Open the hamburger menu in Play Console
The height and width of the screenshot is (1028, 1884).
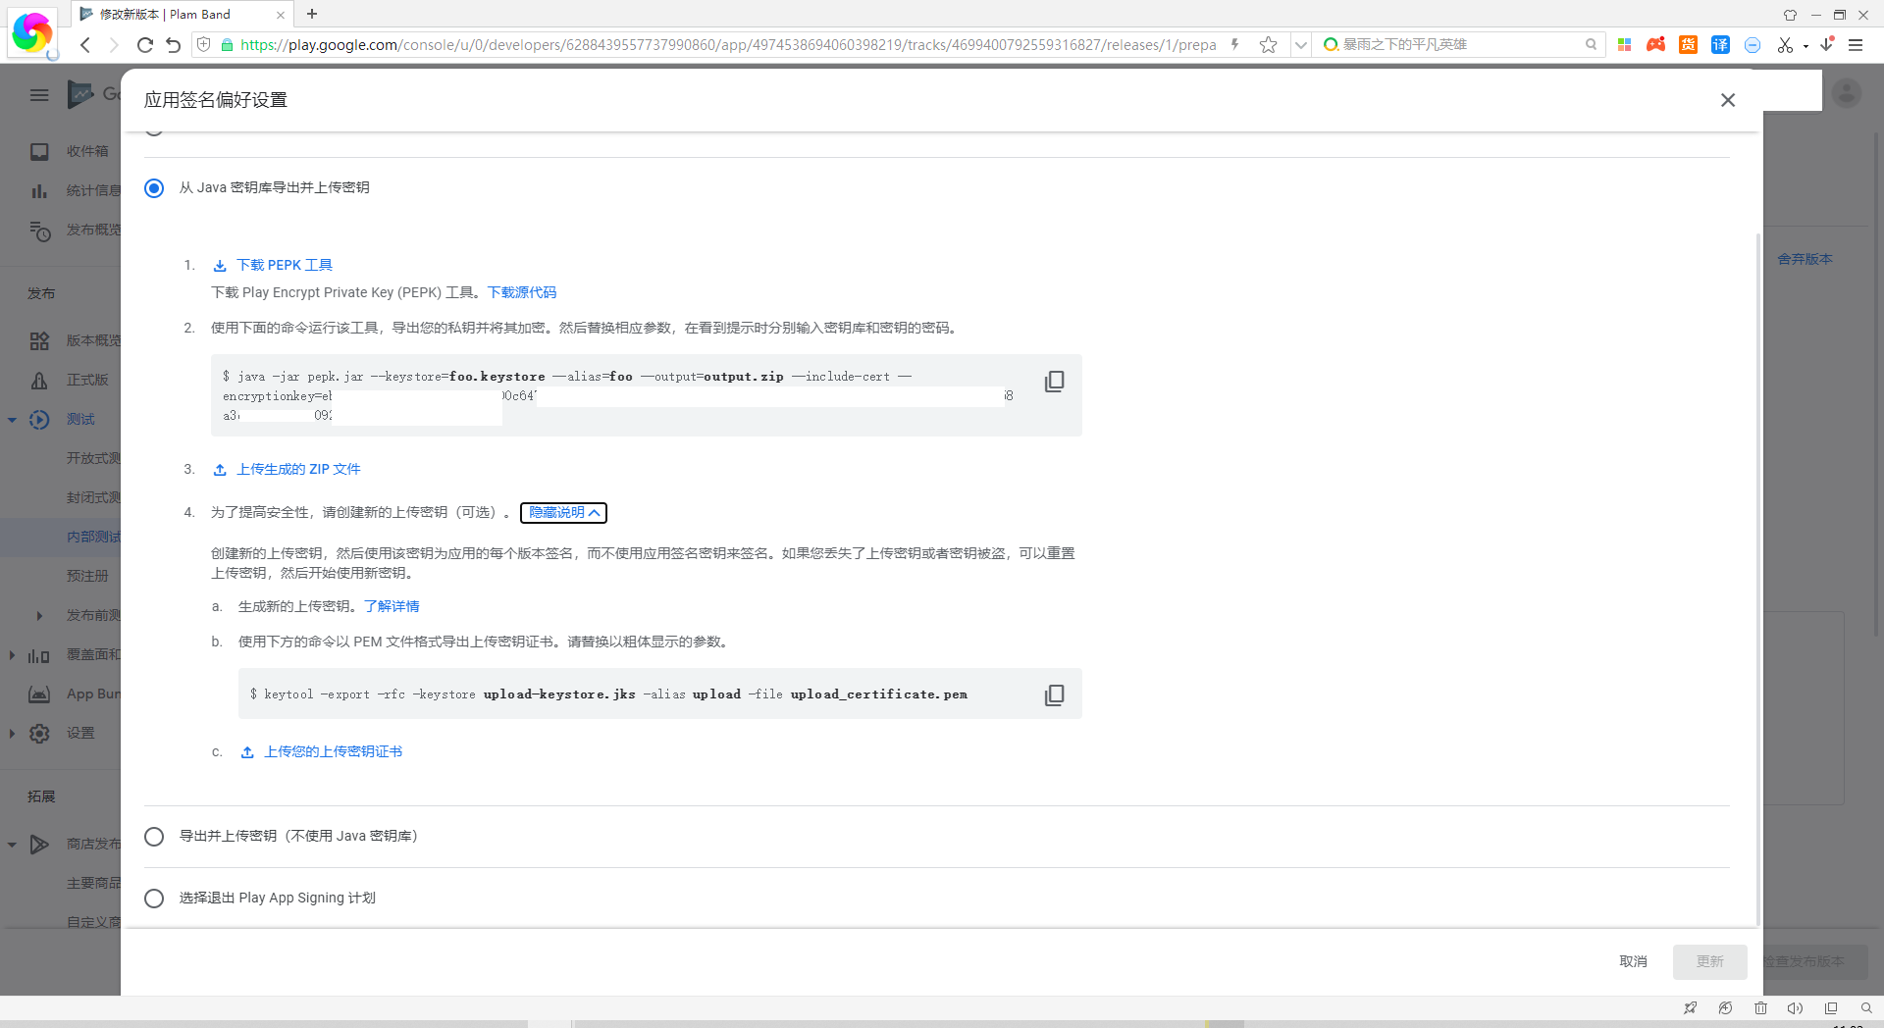(x=39, y=95)
